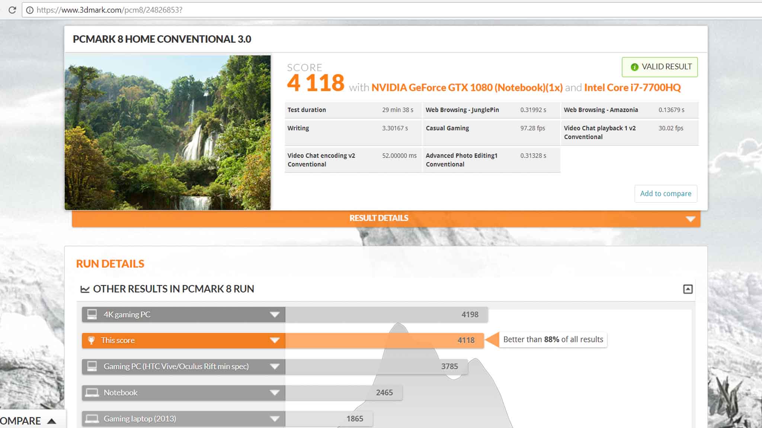
Task: Click the RUN DETAILS heading
Action: click(110, 264)
